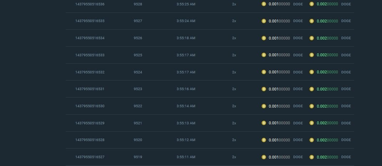Click payout Dogecoin icon in row 9519
The width and height of the screenshot is (382, 166).
312,157
